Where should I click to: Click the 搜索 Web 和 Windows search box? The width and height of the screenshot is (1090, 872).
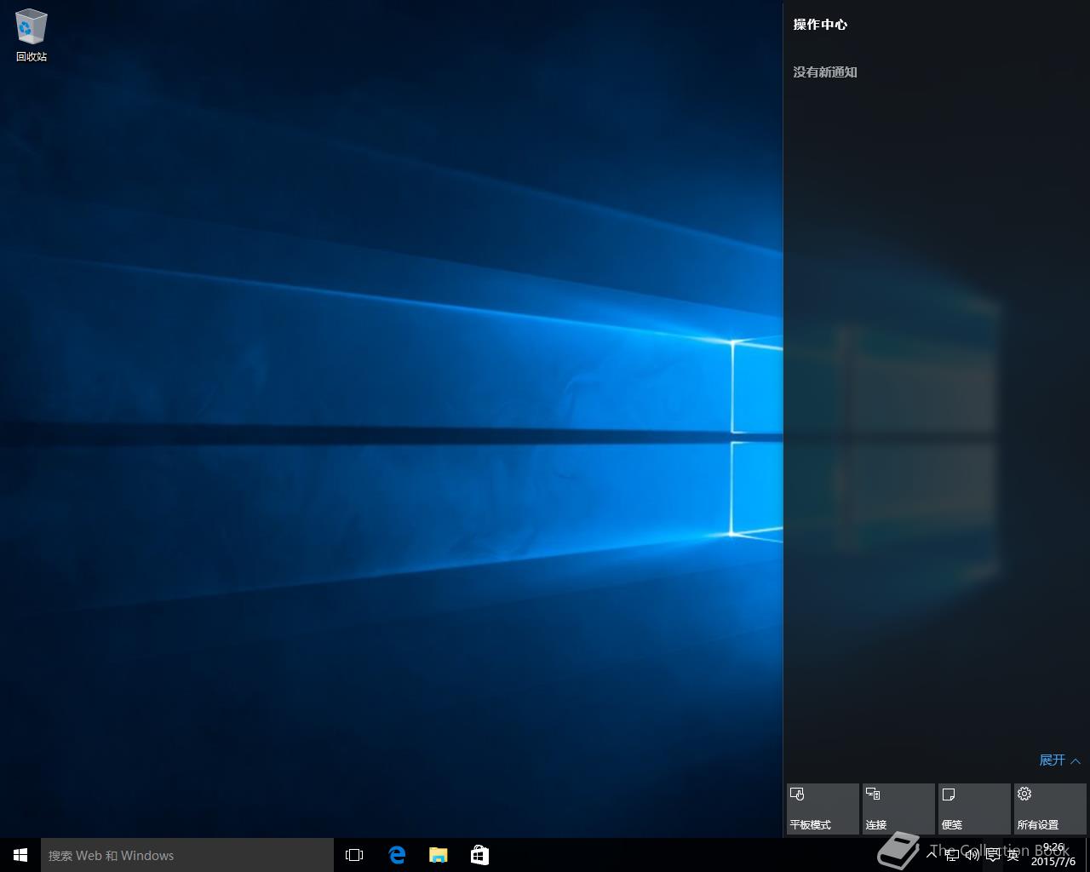click(187, 855)
